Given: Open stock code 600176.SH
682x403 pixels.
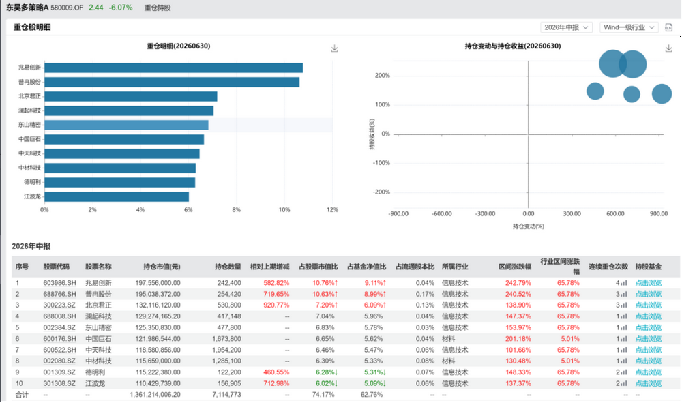Looking at the screenshot, I should 59,339.
